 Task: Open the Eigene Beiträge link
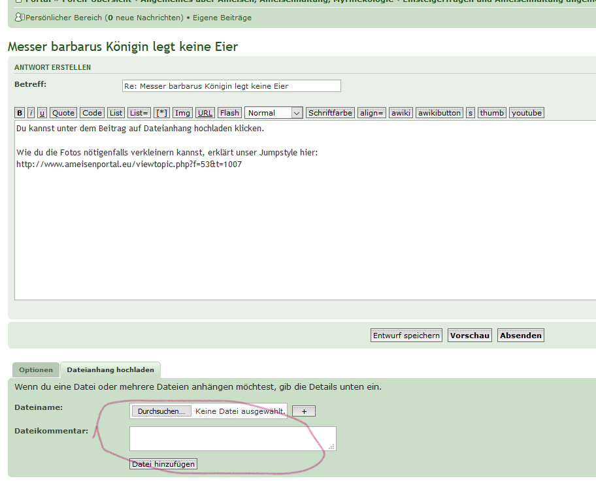pyautogui.click(x=222, y=18)
